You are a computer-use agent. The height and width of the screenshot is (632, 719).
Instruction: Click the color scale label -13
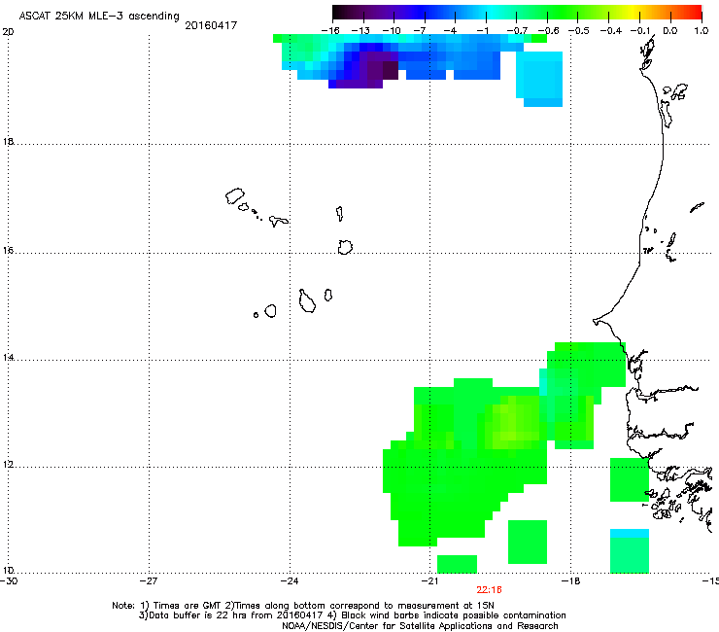360,31
